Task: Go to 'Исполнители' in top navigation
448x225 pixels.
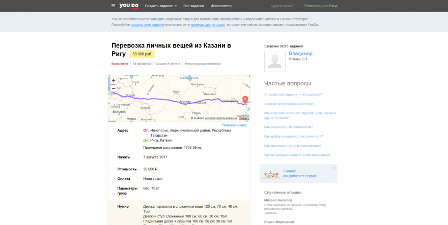Action: 221,6
